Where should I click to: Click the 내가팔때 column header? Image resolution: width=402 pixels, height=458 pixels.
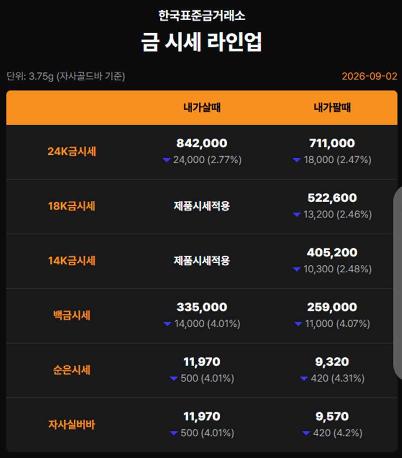pos(332,108)
